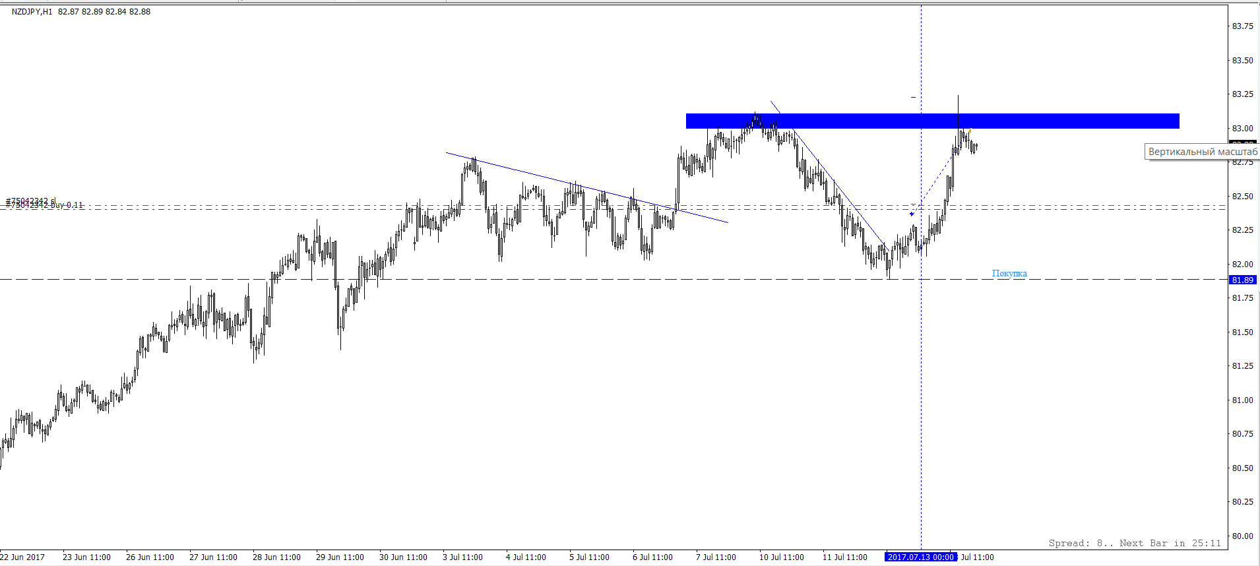Select the blue resistance rectangle zone

(932, 121)
